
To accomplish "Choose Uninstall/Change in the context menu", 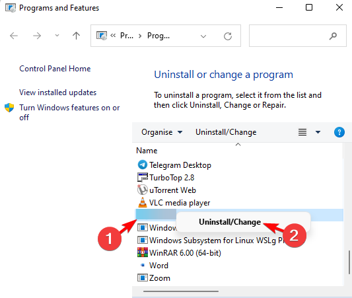I will click(230, 222).
